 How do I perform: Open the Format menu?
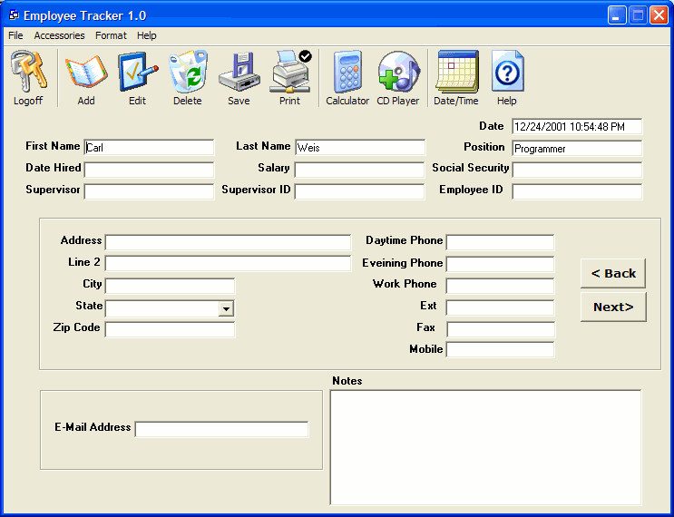[111, 35]
